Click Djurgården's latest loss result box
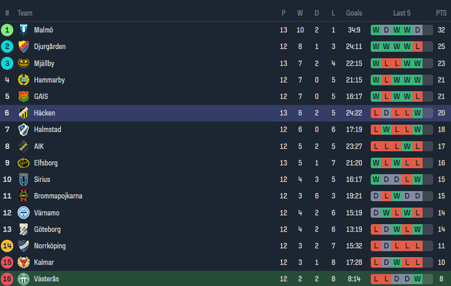The height and width of the screenshot is (286, 451). click(x=417, y=47)
